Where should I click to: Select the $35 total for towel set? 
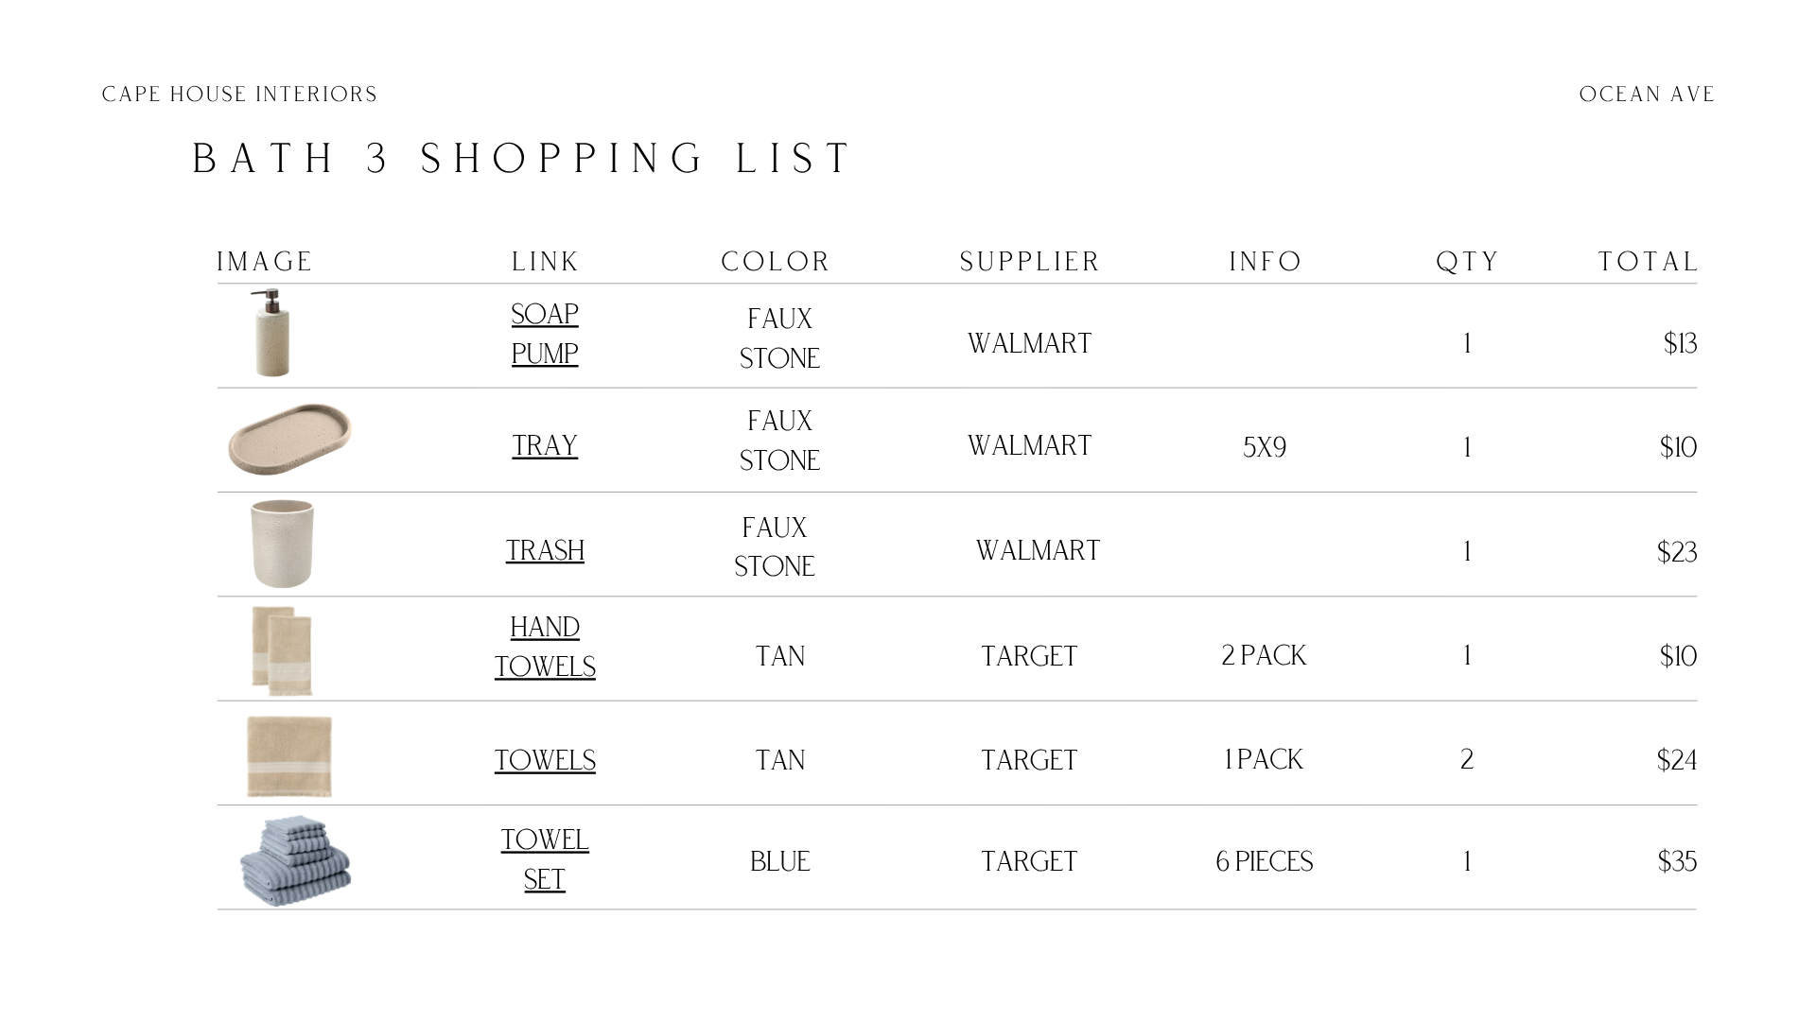[1677, 861]
